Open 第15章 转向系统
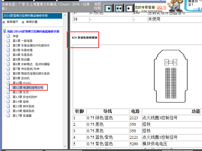Image resolution: width=202 pixels, height=151 pixels. tap(23, 106)
